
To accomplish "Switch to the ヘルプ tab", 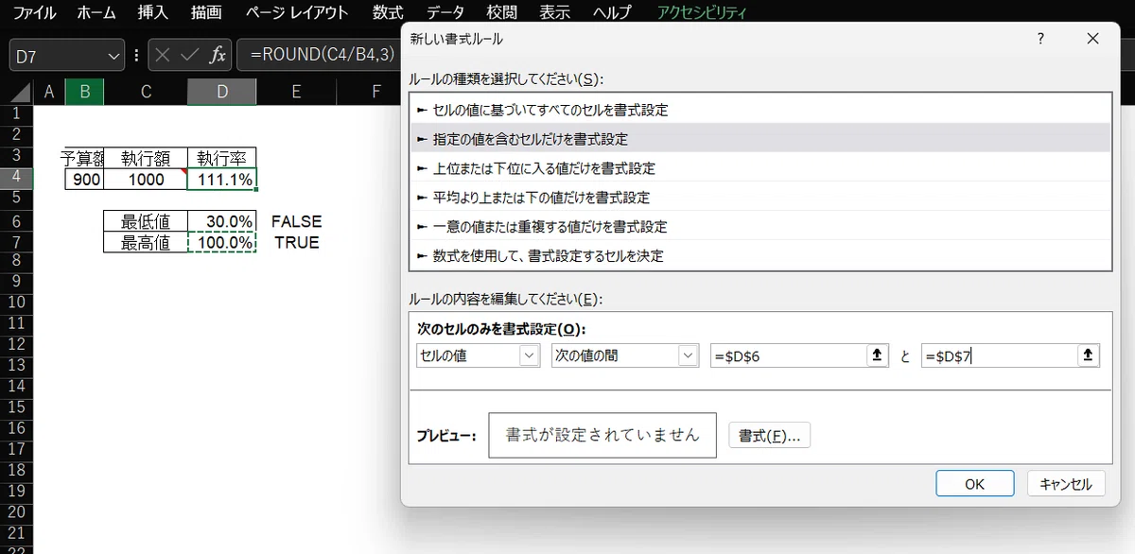I will tap(612, 13).
